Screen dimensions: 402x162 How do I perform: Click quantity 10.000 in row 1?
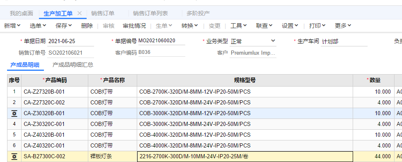pos(373,92)
